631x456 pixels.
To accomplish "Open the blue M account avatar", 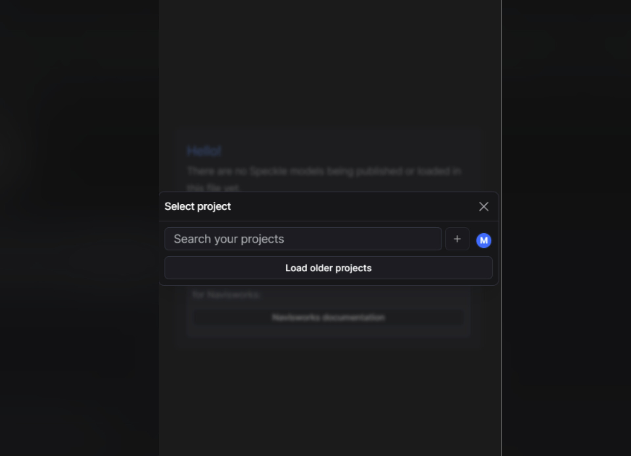I will pos(484,240).
